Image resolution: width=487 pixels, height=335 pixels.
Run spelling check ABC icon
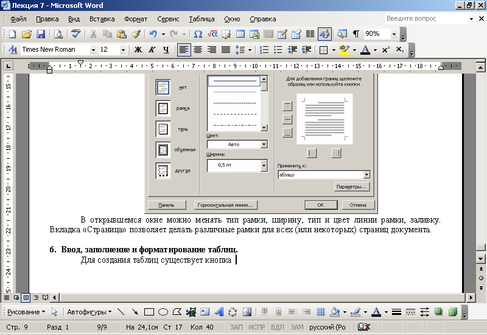(75, 34)
